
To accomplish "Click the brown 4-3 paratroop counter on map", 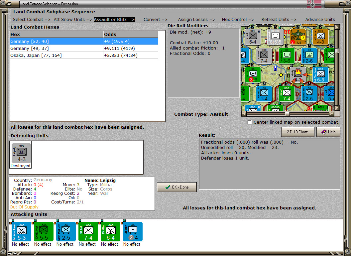I will coord(320,37).
